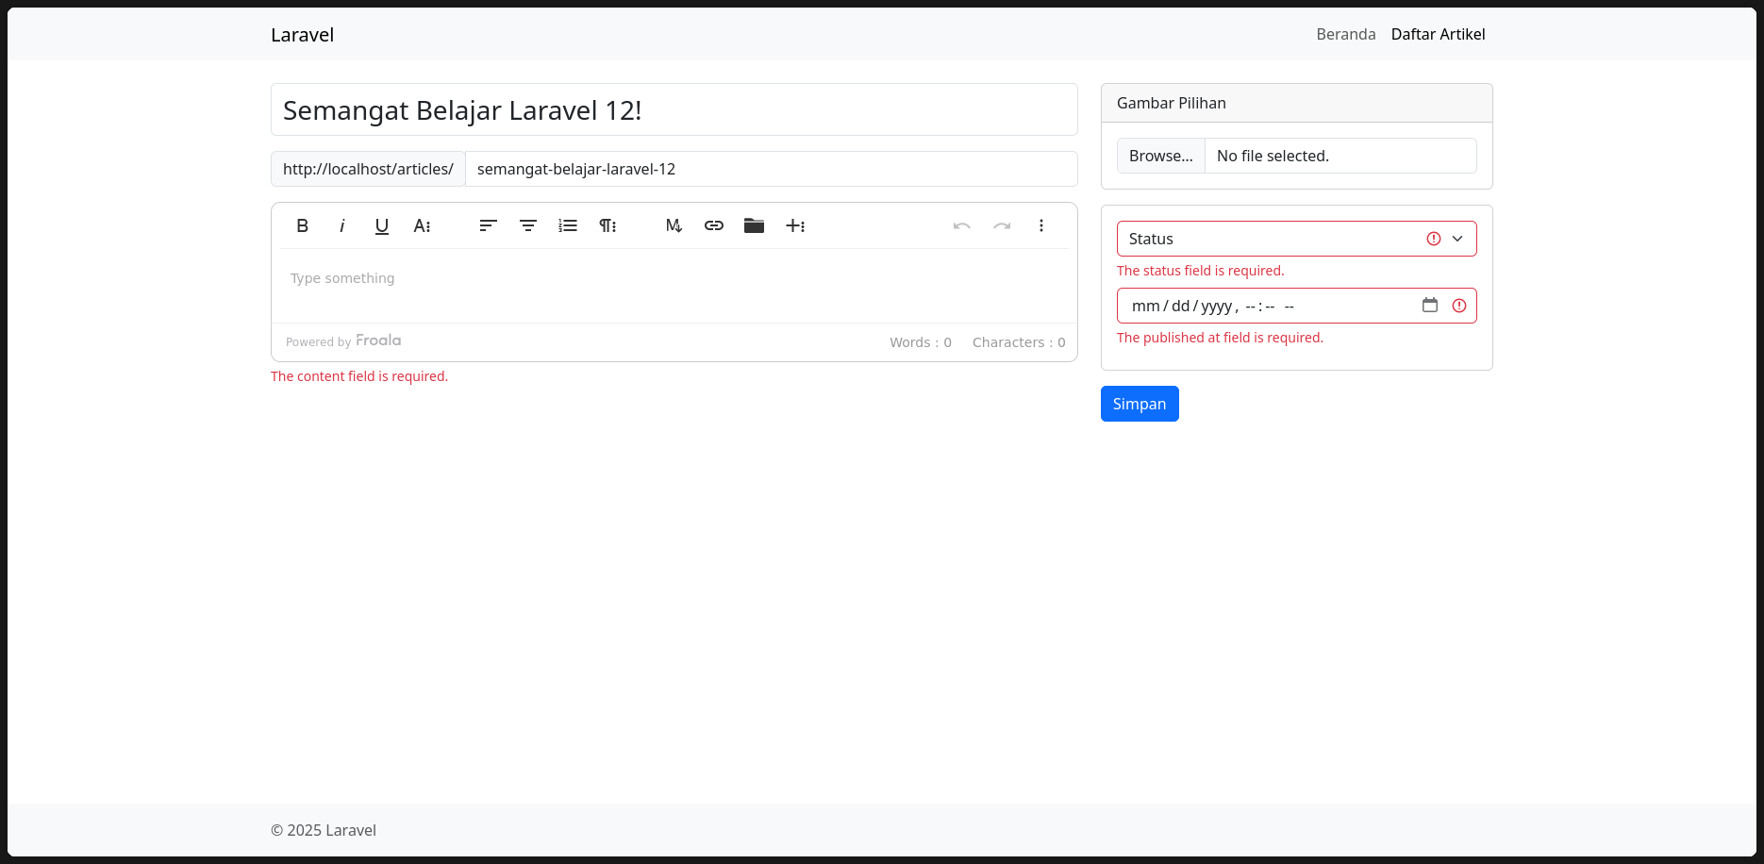Open the file manager folder icon
This screenshot has height=864, width=1764.
click(x=754, y=225)
